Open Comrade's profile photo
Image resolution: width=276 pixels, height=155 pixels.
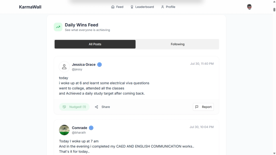[x=64, y=130]
